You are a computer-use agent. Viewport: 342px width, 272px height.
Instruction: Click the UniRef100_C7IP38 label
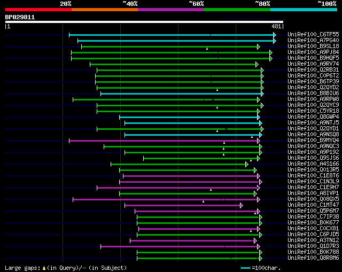point(313,217)
